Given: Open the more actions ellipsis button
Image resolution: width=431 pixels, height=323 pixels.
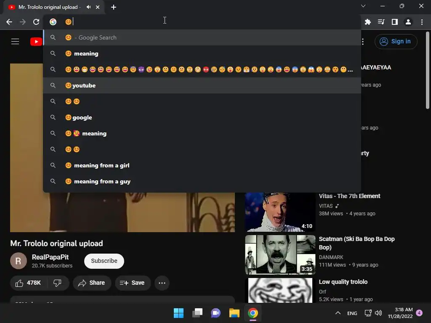Looking at the screenshot, I should pos(162,283).
